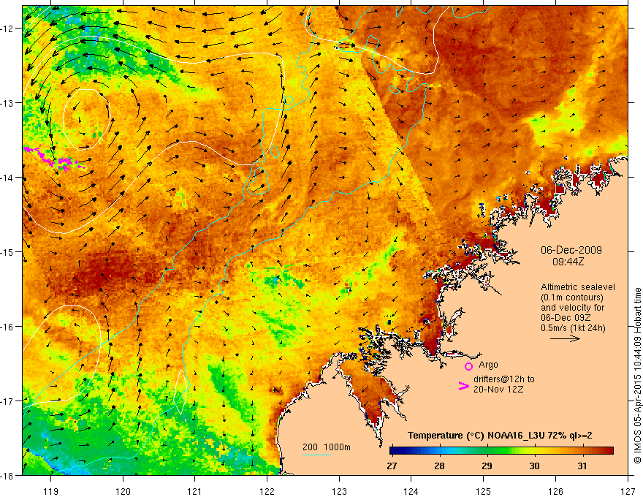Image resolution: width=643 pixels, height=497 pixels.
Task: Click the IMOS copyright vertical text
Action: pyautogui.click(x=637, y=376)
